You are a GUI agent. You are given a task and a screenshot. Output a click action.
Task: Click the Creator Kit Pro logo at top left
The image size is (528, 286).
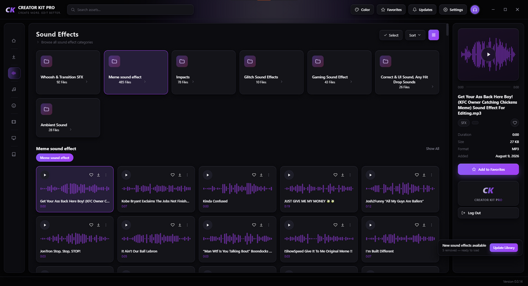coord(33,10)
